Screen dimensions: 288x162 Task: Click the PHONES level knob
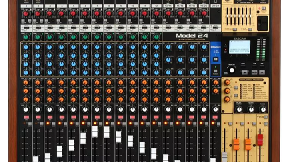click(263, 110)
